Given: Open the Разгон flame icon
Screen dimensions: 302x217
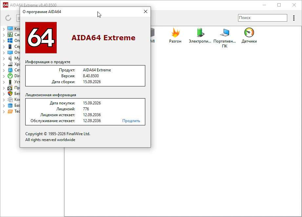Looking at the screenshot, I should point(175,32).
